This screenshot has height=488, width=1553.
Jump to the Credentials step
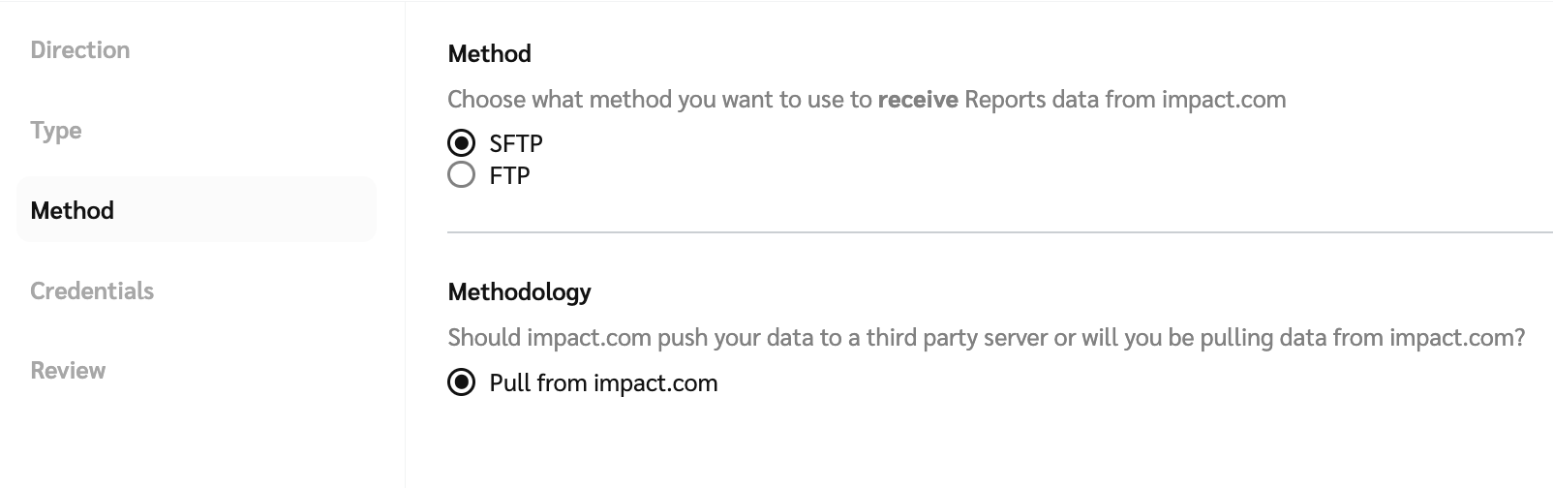92,290
